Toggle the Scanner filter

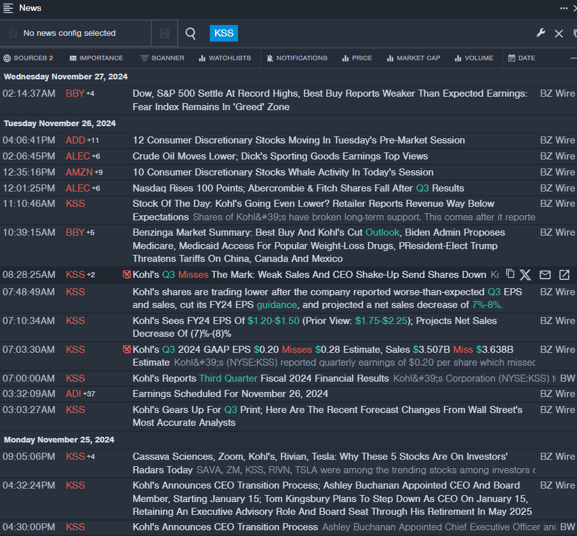point(162,58)
